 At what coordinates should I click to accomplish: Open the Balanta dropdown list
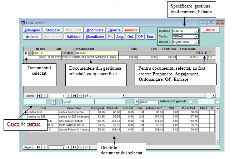coord(196,41)
